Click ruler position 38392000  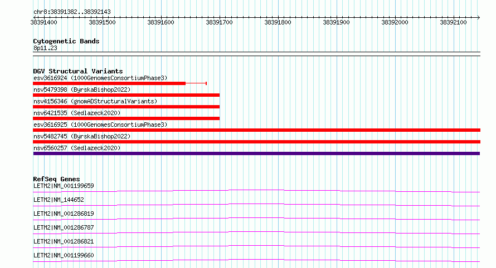pyautogui.click(x=395, y=22)
